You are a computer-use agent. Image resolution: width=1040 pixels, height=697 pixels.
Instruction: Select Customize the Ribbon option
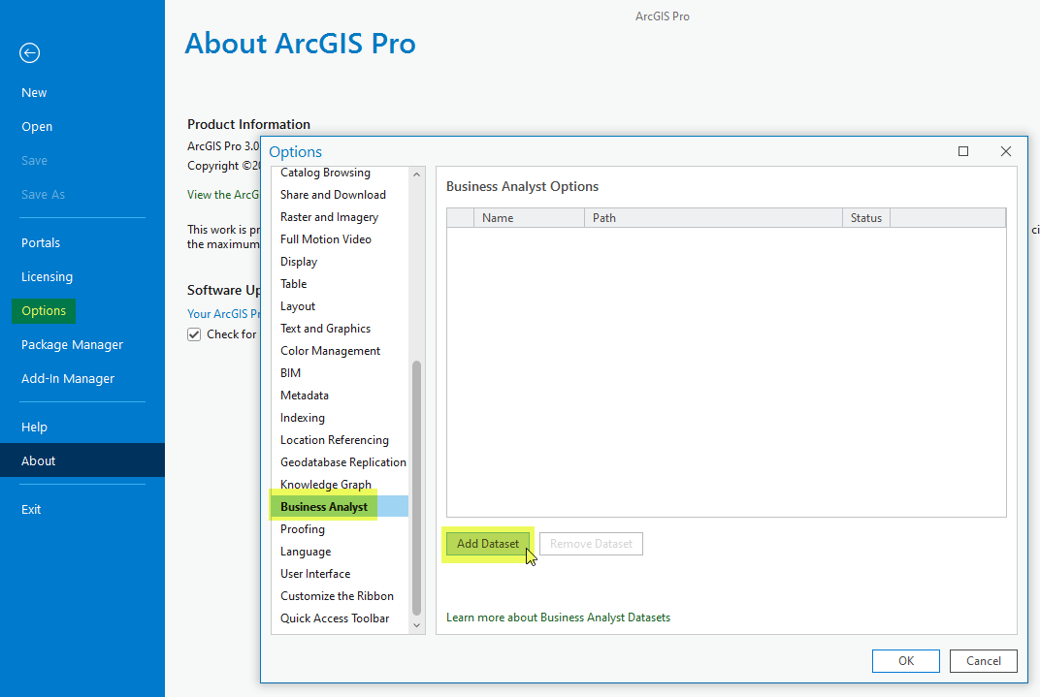pos(337,596)
